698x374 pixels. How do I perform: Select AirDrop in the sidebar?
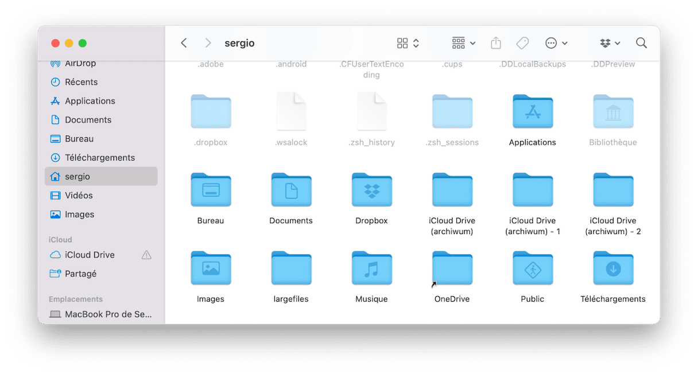coord(100,63)
